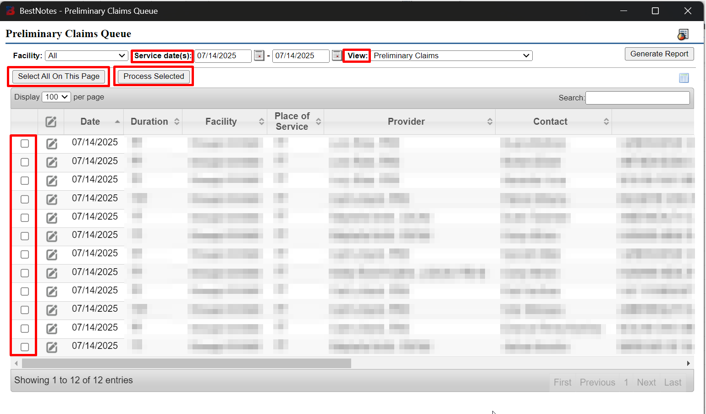
Task: Go to the Next page link
Action: [x=646, y=382]
